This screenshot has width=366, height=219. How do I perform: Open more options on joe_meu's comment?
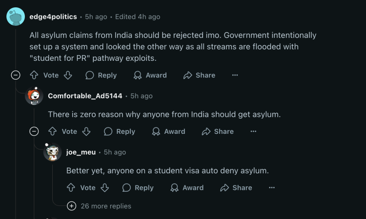pos(272,187)
